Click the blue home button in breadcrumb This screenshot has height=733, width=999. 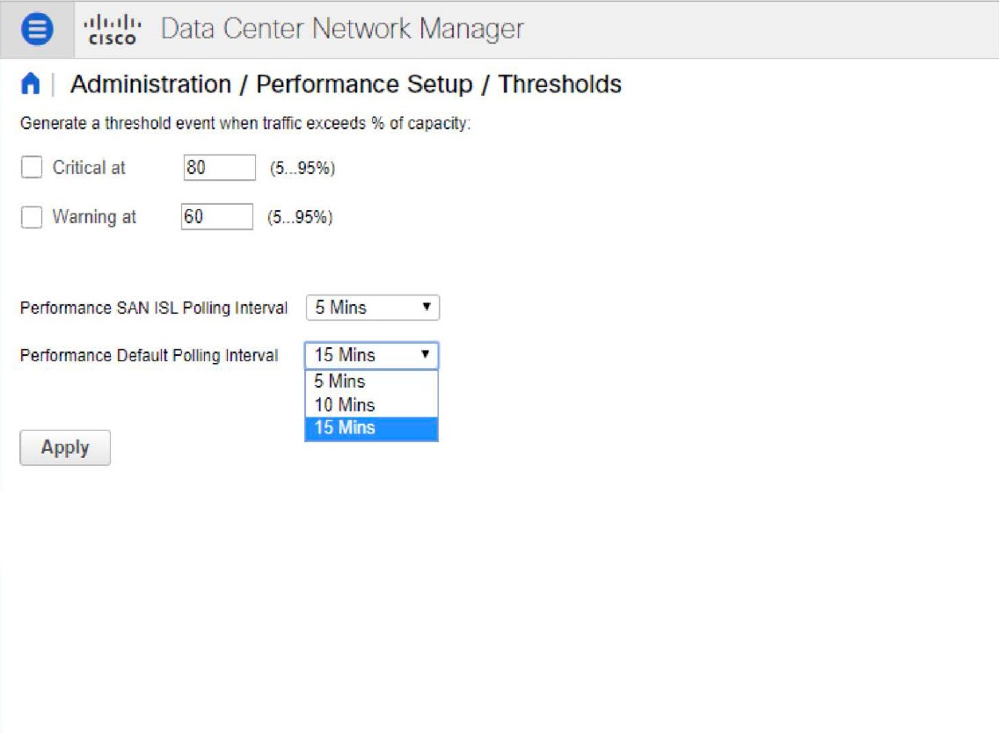pos(32,84)
